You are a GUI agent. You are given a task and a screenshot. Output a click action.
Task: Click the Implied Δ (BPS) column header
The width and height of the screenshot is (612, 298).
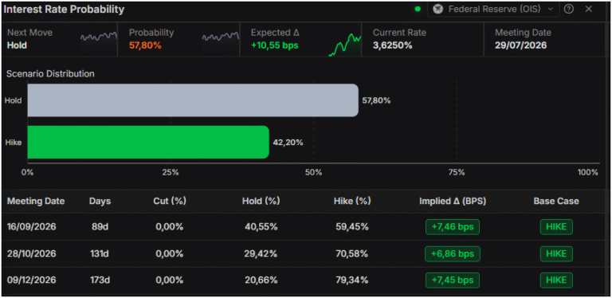click(x=453, y=202)
